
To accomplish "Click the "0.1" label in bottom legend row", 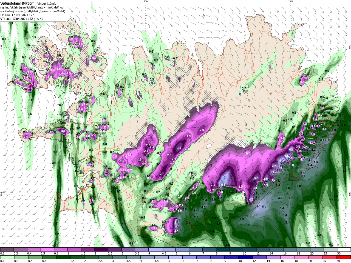I will tap(2, 261).
